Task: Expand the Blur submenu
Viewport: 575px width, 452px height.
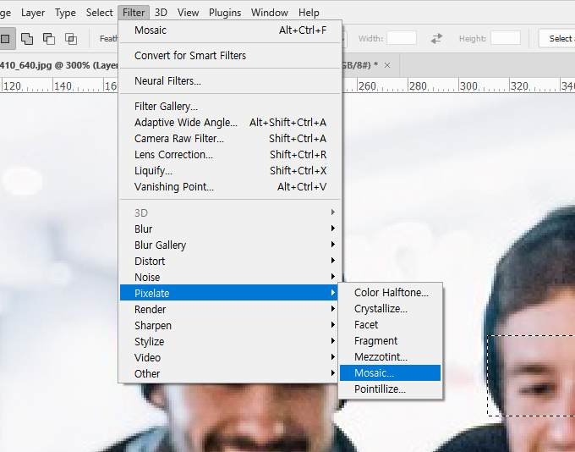Action: click(x=230, y=229)
